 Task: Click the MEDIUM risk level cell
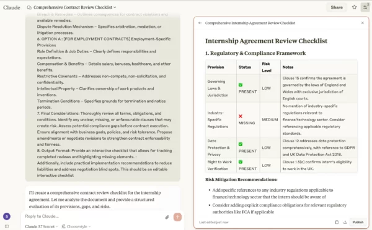point(270,120)
